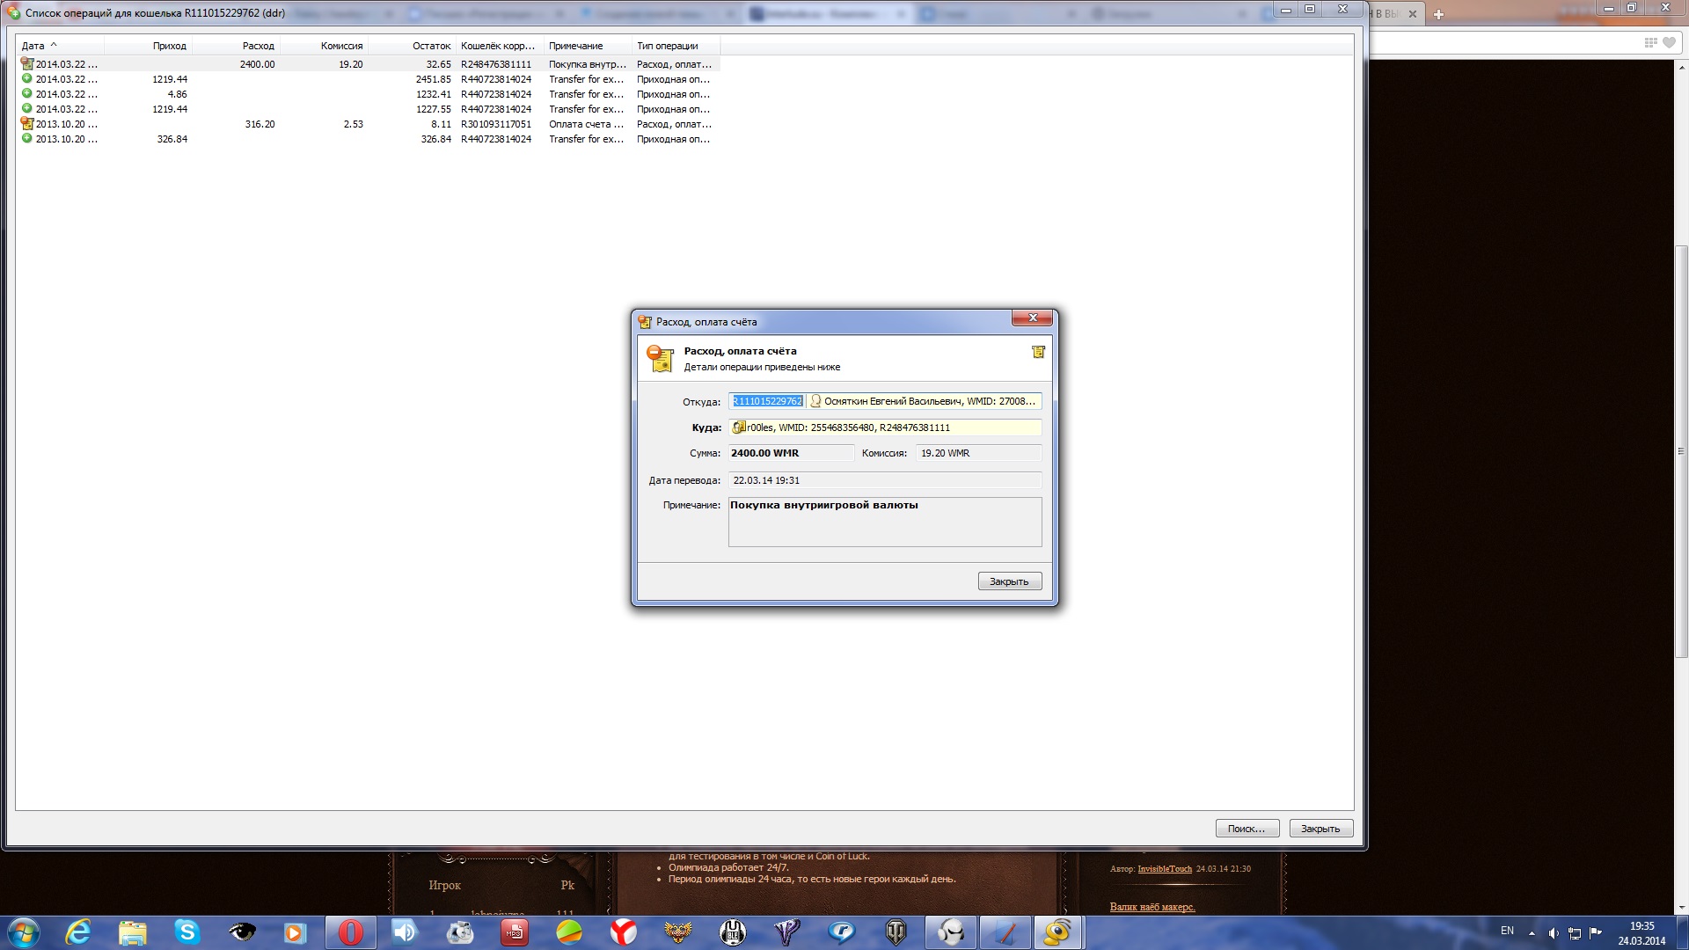
Task: Click the Поиск... button
Action: [x=1247, y=829]
